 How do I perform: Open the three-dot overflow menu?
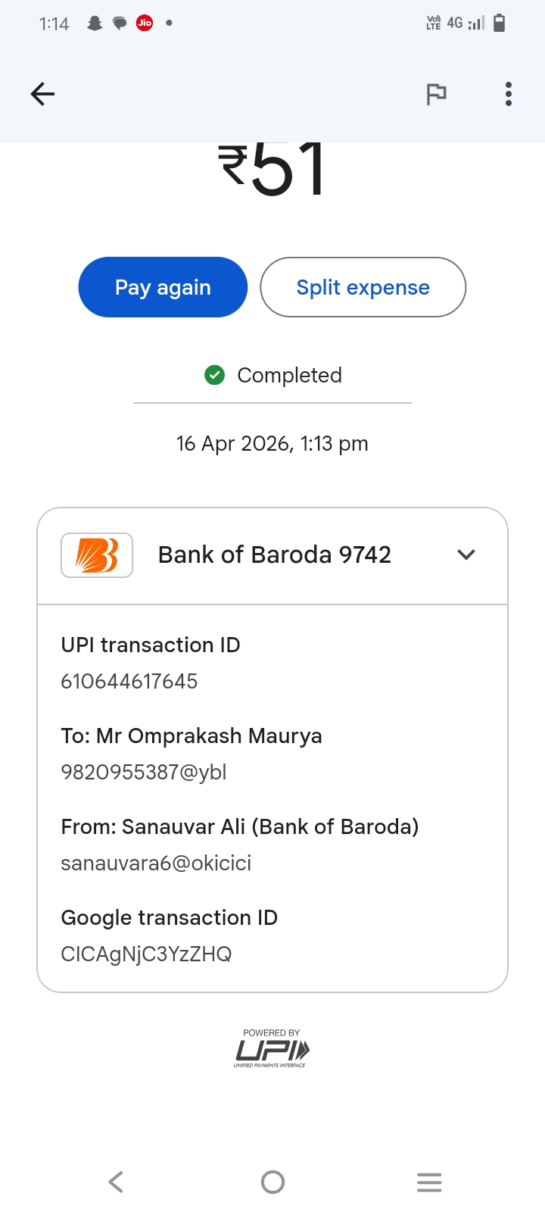point(509,94)
